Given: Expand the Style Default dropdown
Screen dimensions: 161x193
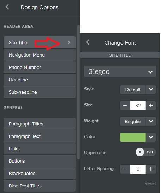Looking at the screenshot, I should point(151,90).
